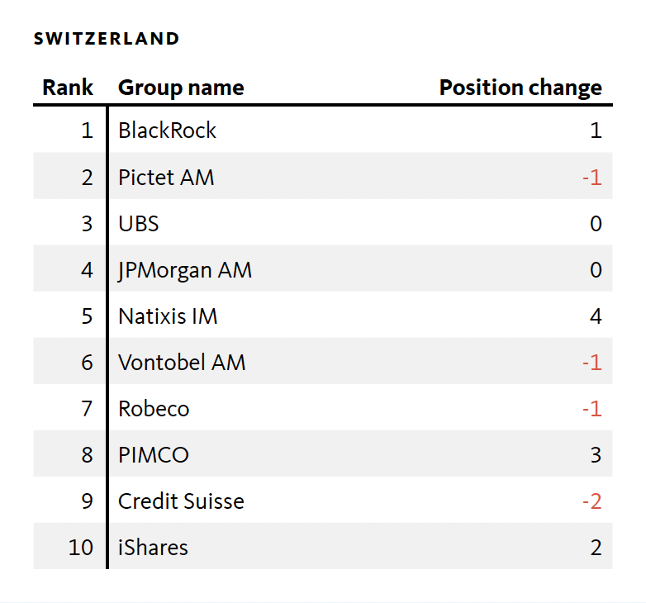Image resolution: width=646 pixels, height=603 pixels.
Task: Select JPMorgan AM in the table
Action: point(185,269)
